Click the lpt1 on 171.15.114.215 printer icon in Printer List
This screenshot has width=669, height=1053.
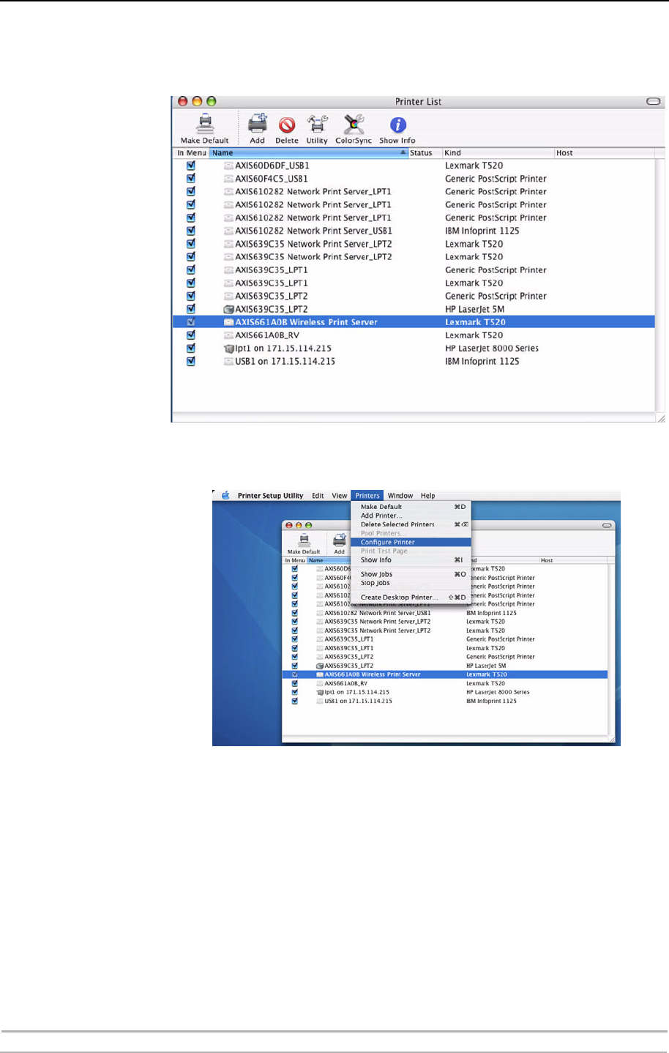point(228,349)
